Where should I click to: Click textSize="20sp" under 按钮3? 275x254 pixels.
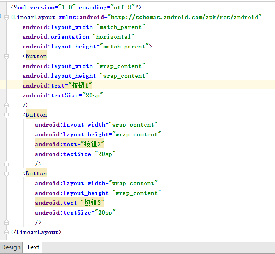[x=75, y=213]
